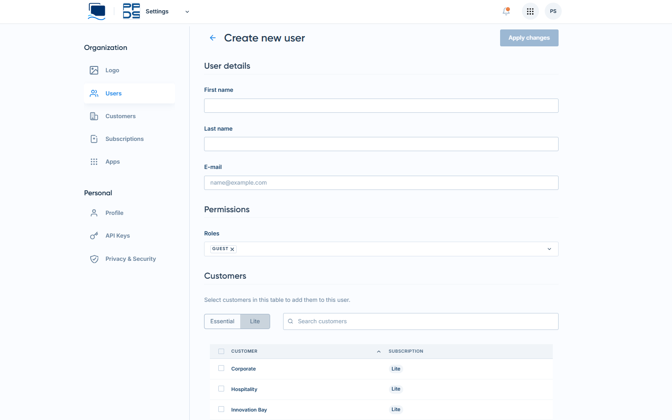Click the Customers building icon

tap(94, 116)
